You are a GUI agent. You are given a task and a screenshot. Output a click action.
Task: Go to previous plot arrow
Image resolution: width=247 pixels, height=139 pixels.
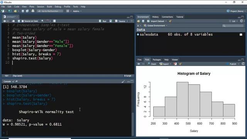pyautogui.click(x=139, y=64)
